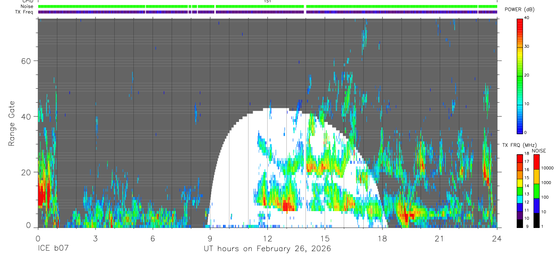Click the yellow 14-15 MHz TX FRQ swatch
This screenshot has width=559, height=258.
click(x=519, y=182)
